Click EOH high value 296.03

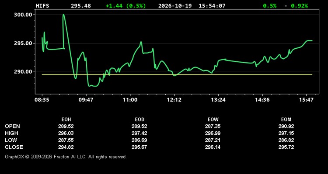[66, 133]
